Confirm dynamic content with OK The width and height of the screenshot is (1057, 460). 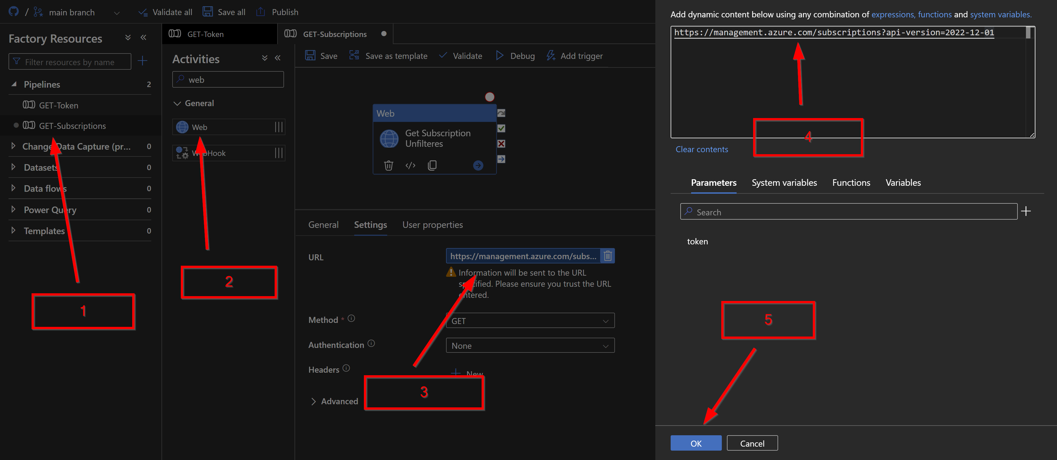[x=696, y=443]
